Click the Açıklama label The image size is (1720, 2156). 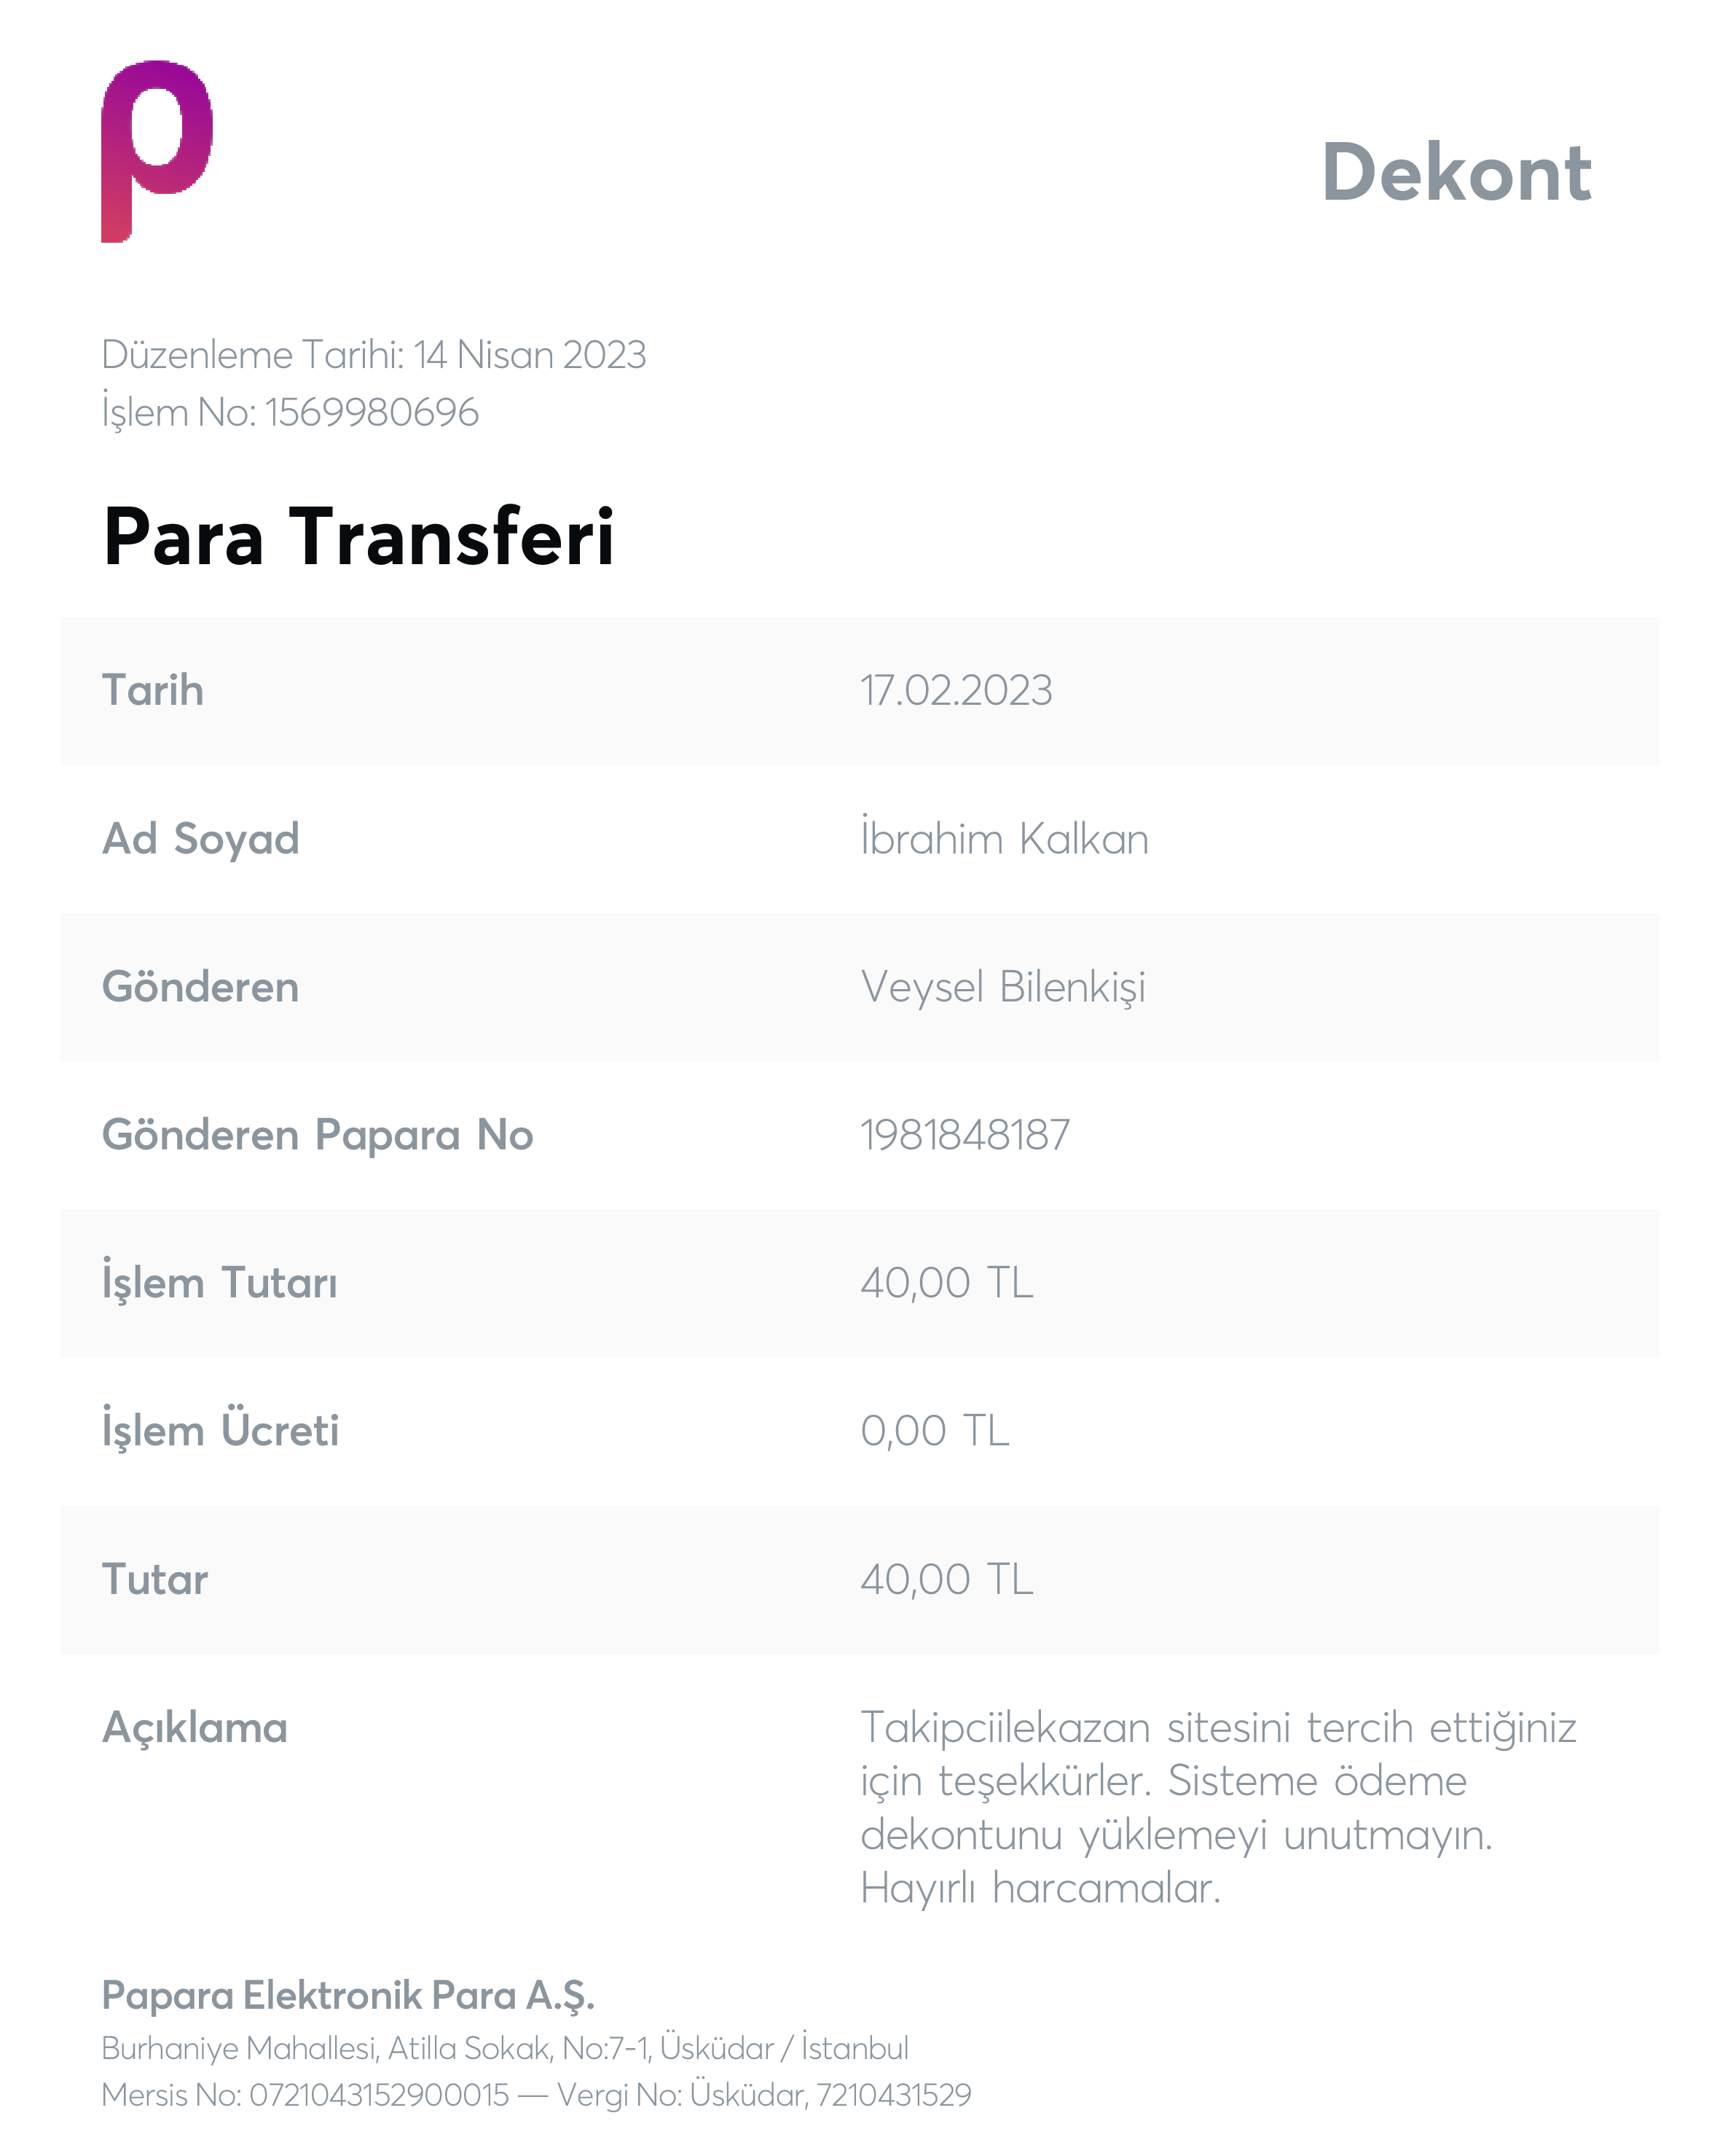195,1728
